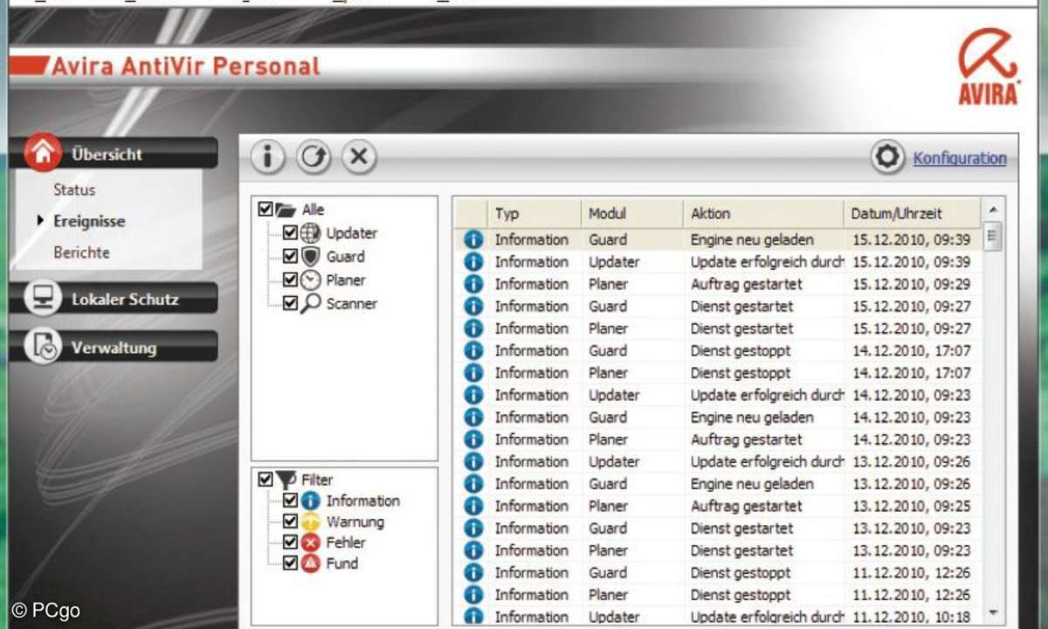The image size is (1048, 629).
Task: Click the folder icon next to Alle
Action: [x=286, y=210]
